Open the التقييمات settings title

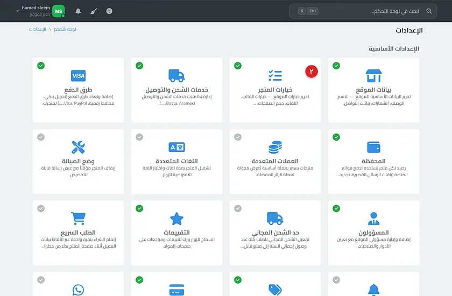(x=176, y=233)
